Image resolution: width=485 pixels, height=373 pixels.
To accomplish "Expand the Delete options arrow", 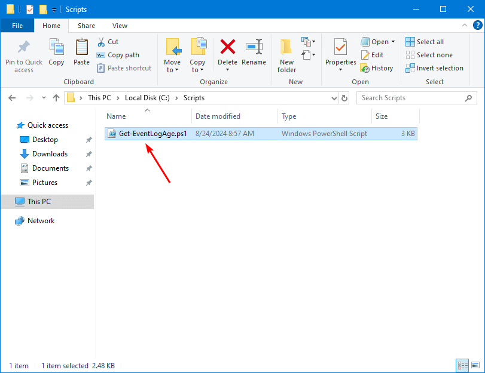I will [x=227, y=70].
